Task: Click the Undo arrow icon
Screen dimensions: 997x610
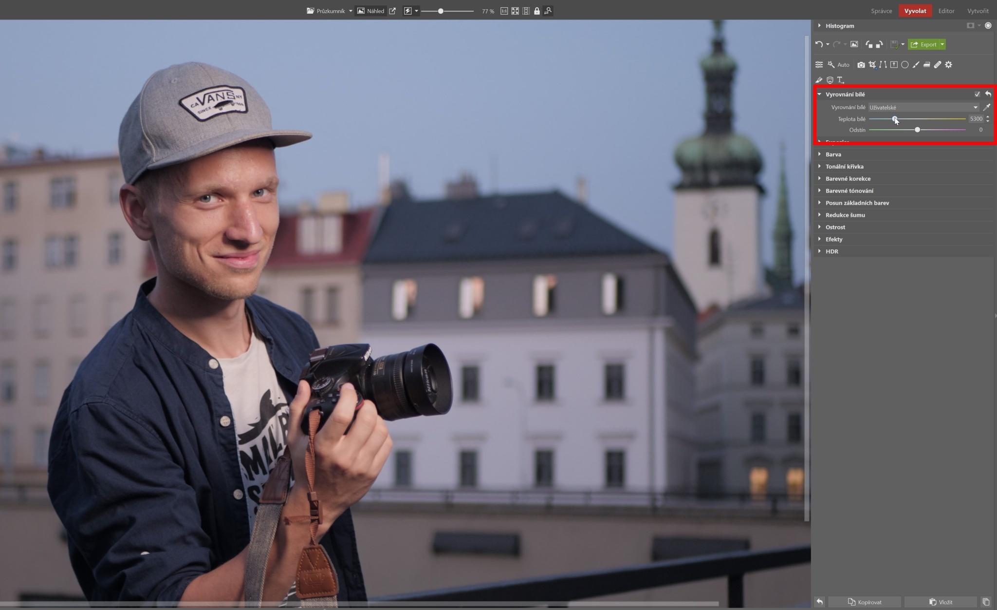Action: [x=819, y=44]
